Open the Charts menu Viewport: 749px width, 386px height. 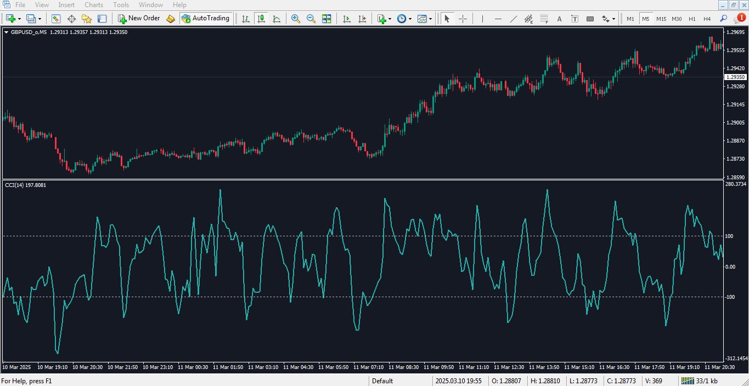click(93, 5)
